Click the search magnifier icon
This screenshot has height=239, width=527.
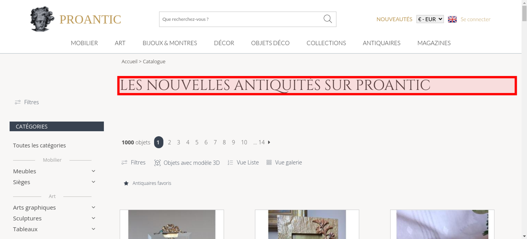(x=328, y=19)
